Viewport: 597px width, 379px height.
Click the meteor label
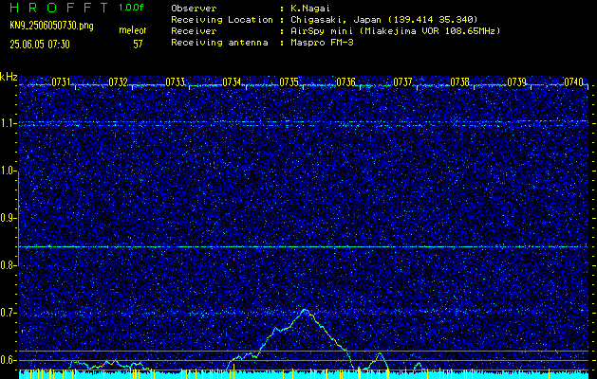133,30
